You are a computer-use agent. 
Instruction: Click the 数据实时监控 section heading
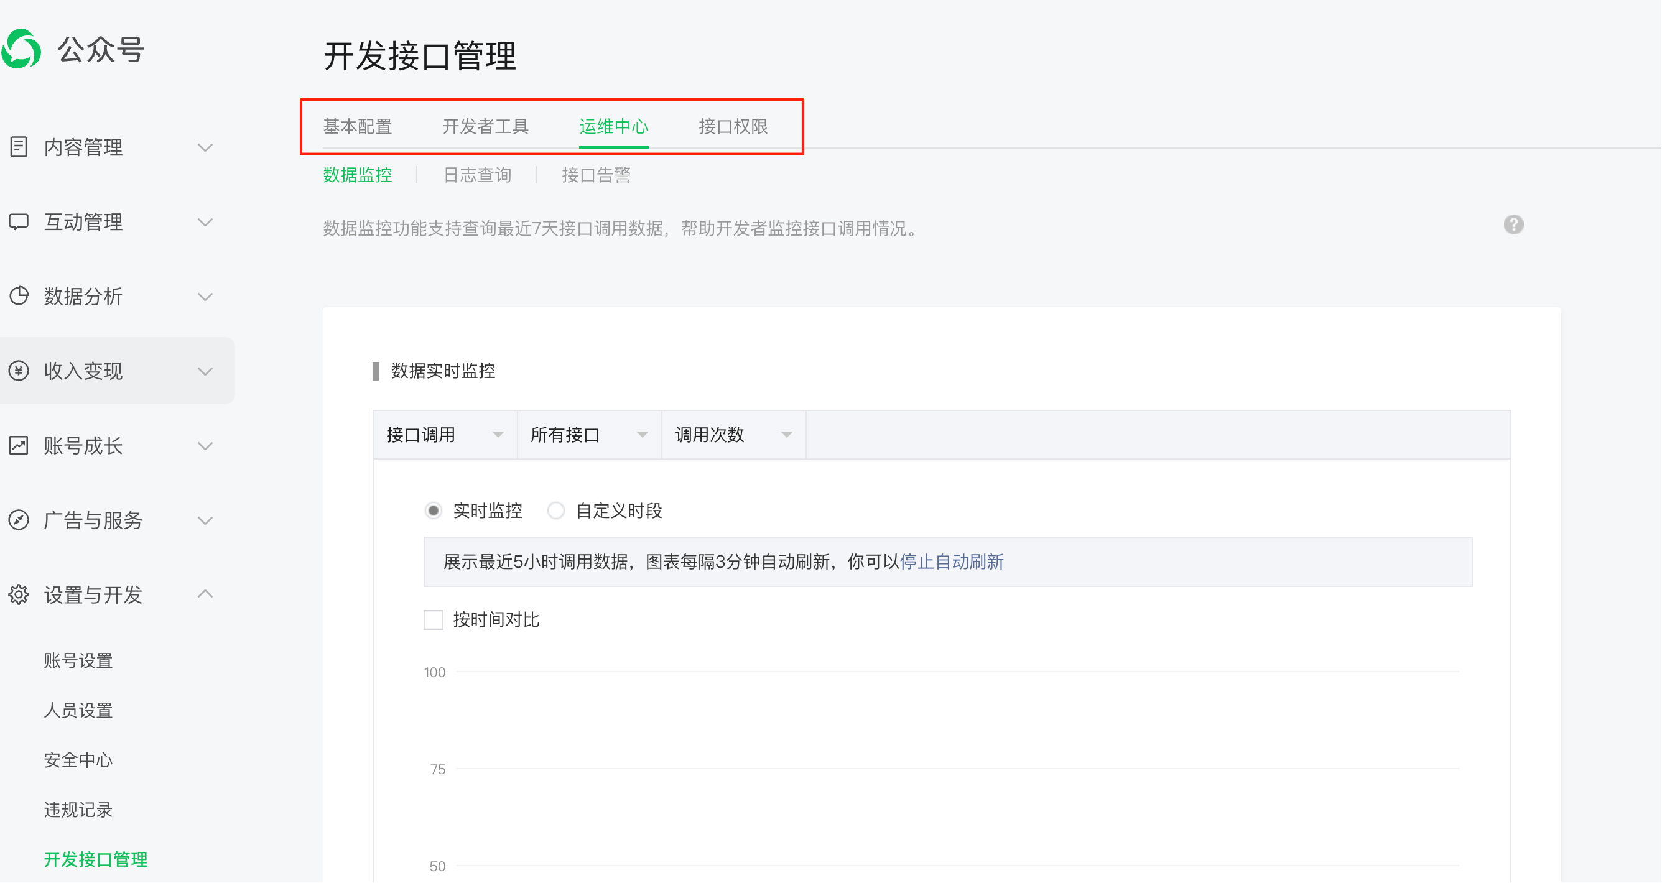(443, 371)
